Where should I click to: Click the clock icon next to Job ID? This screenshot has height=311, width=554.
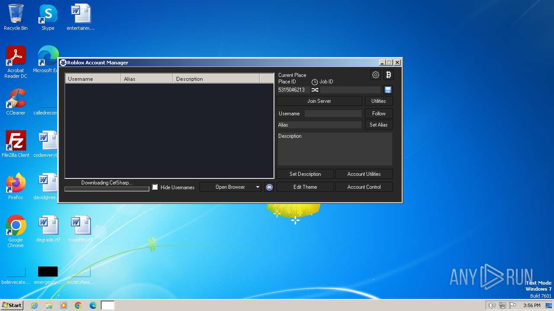point(315,82)
